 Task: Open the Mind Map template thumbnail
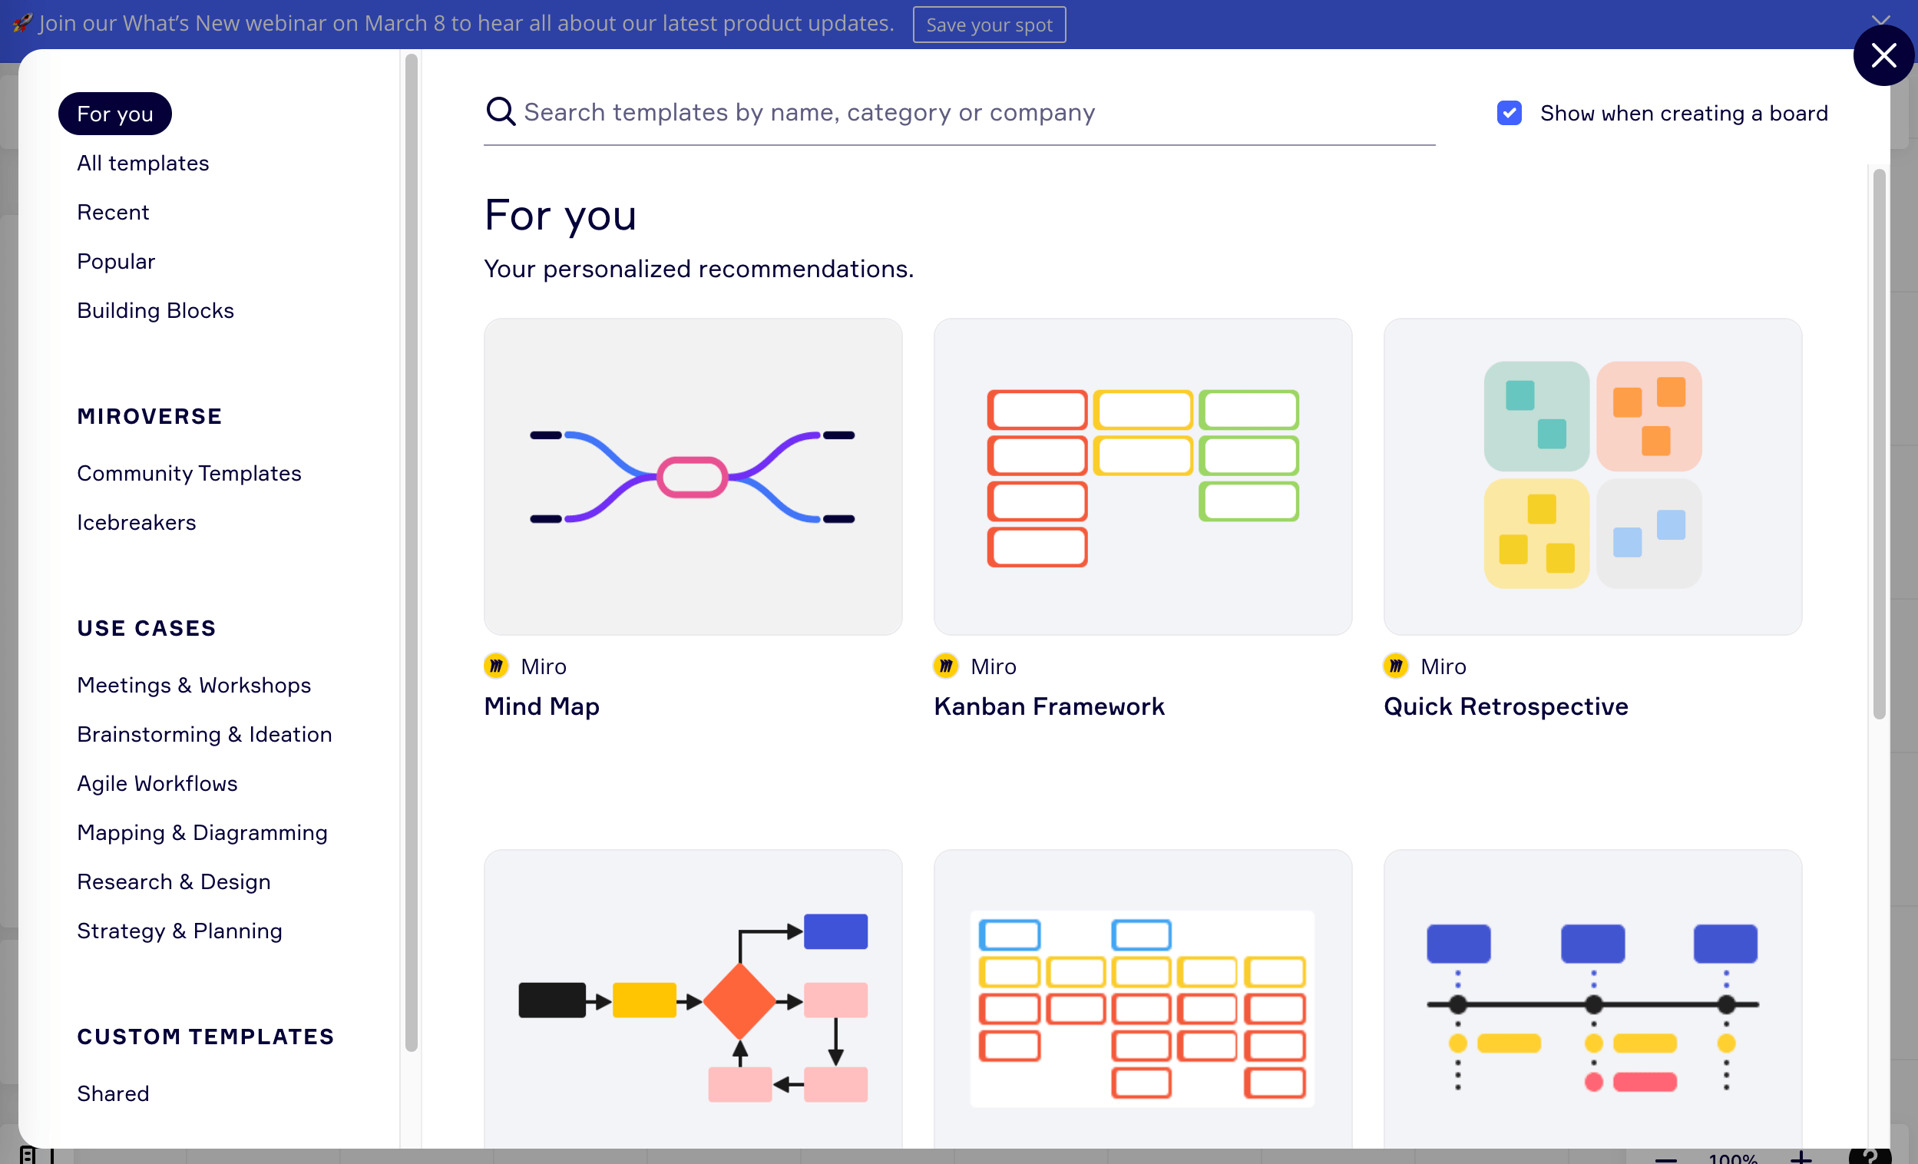tap(693, 477)
